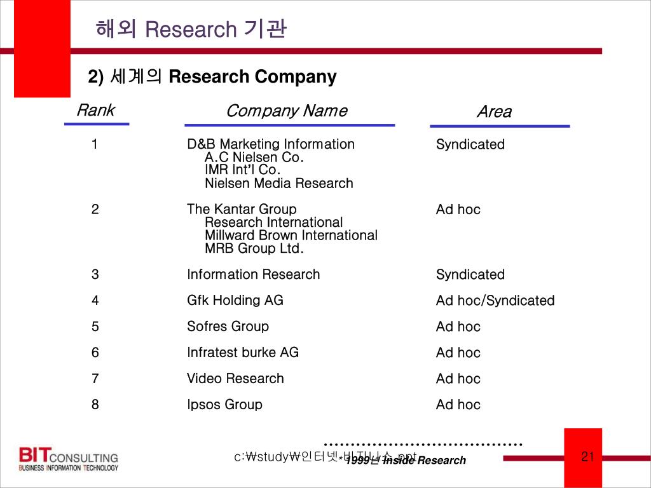Select 'Ad hoc/Syndicated' area text
651x488 pixels.
coord(495,301)
